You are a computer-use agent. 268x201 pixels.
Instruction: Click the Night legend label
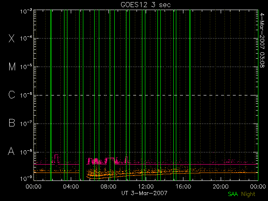coord(248,194)
